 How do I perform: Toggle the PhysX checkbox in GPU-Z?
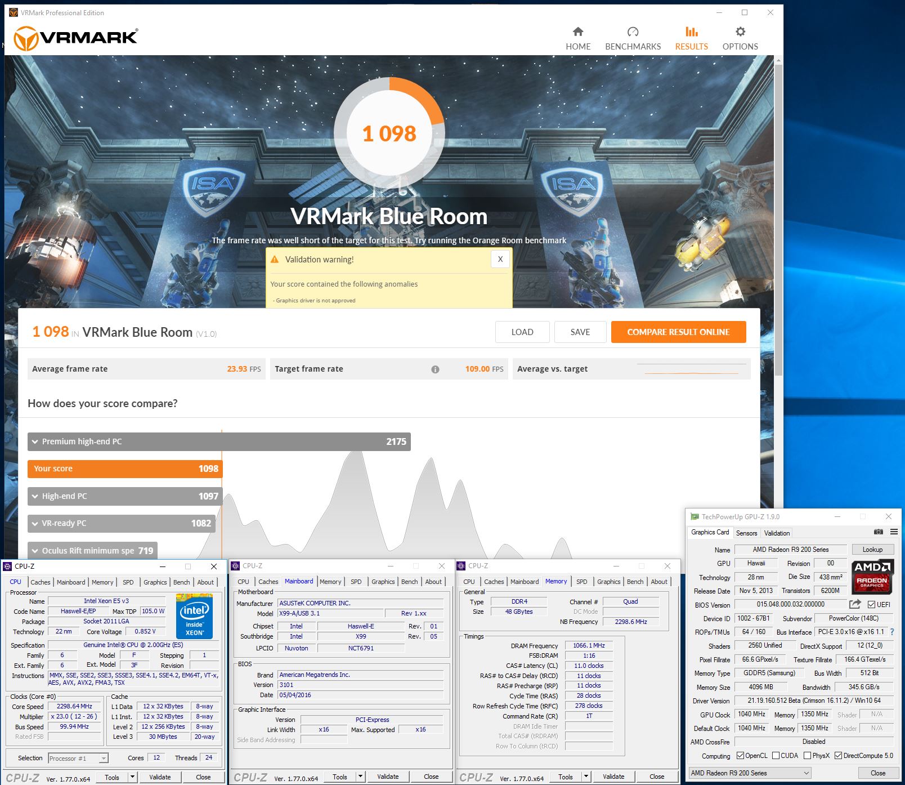point(807,756)
